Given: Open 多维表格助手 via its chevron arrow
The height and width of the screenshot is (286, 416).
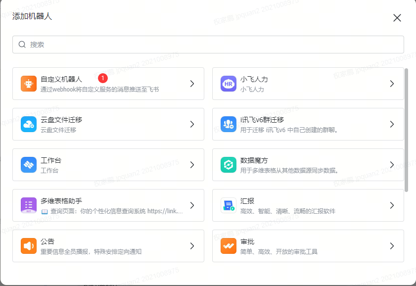Looking at the screenshot, I should [192, 205].
